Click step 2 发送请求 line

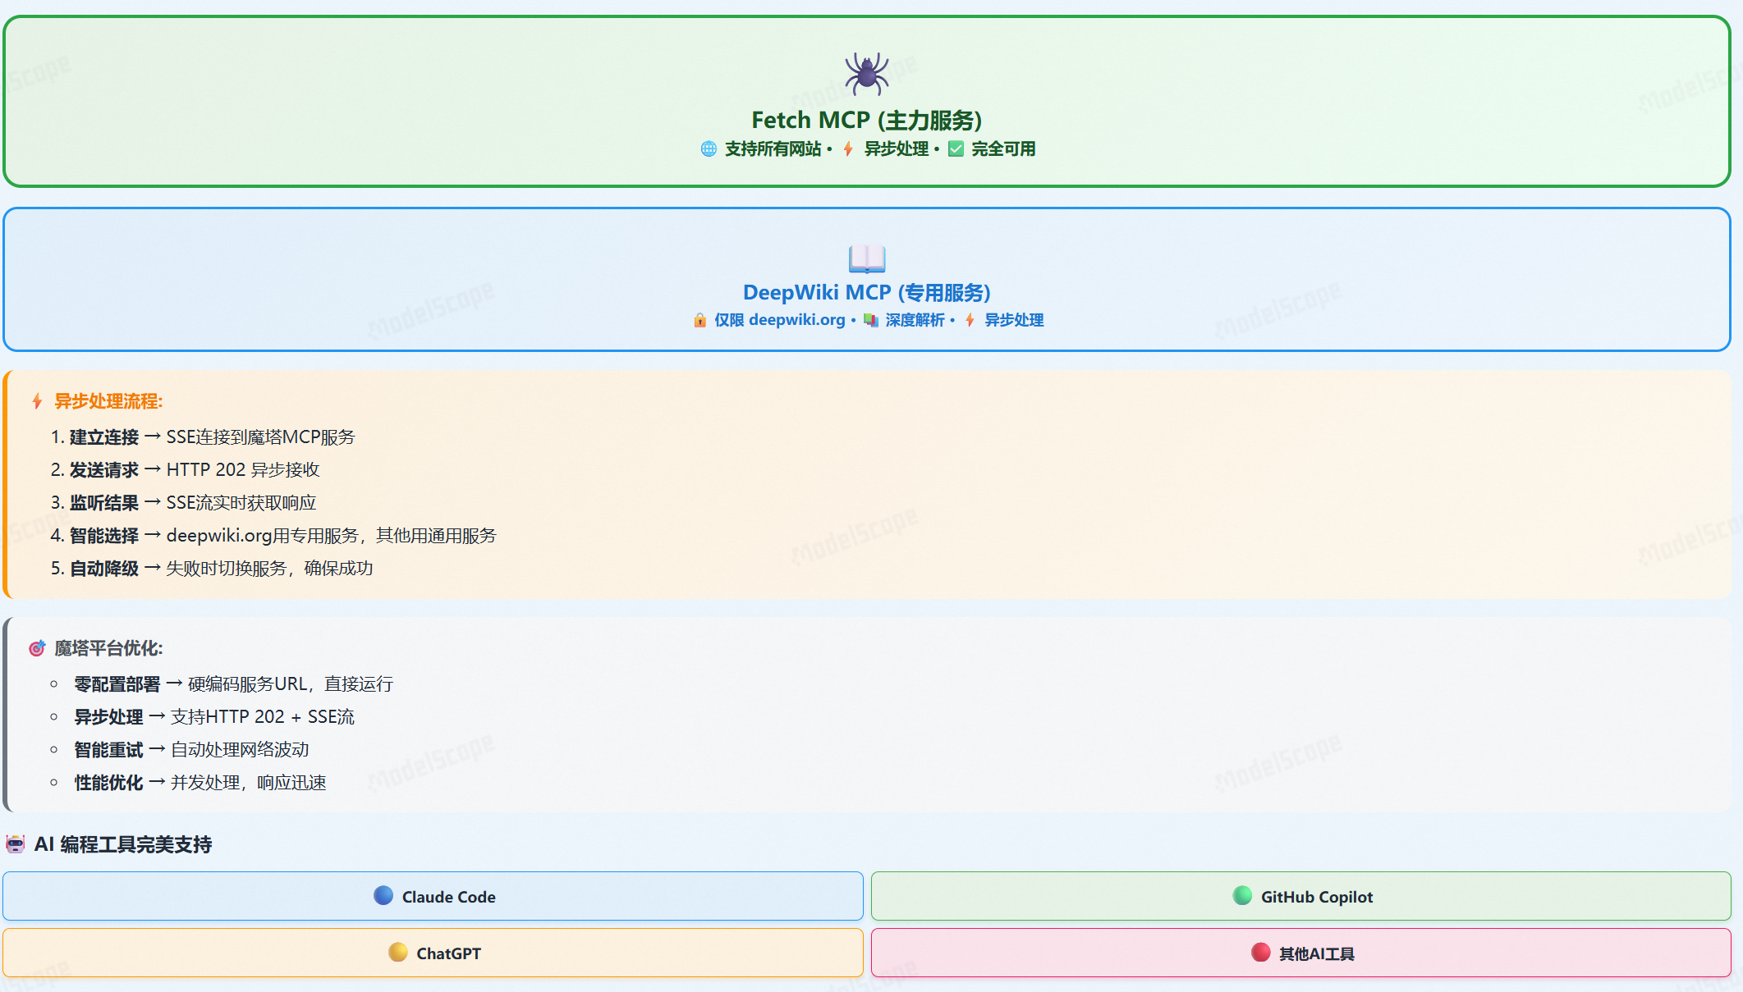coord(185,470)
